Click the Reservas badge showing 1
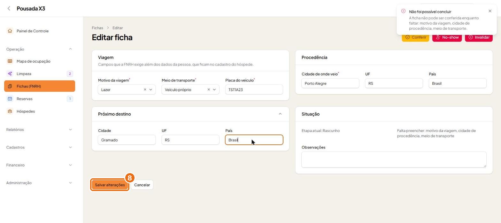This screenshot has height=223, width=501. (x=70, y=99)
